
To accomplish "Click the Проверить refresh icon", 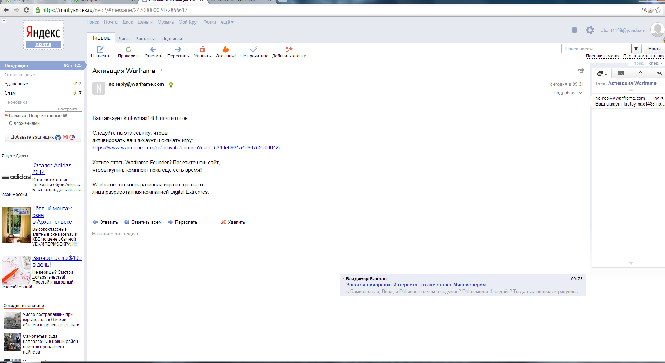I will click(128, 49).
